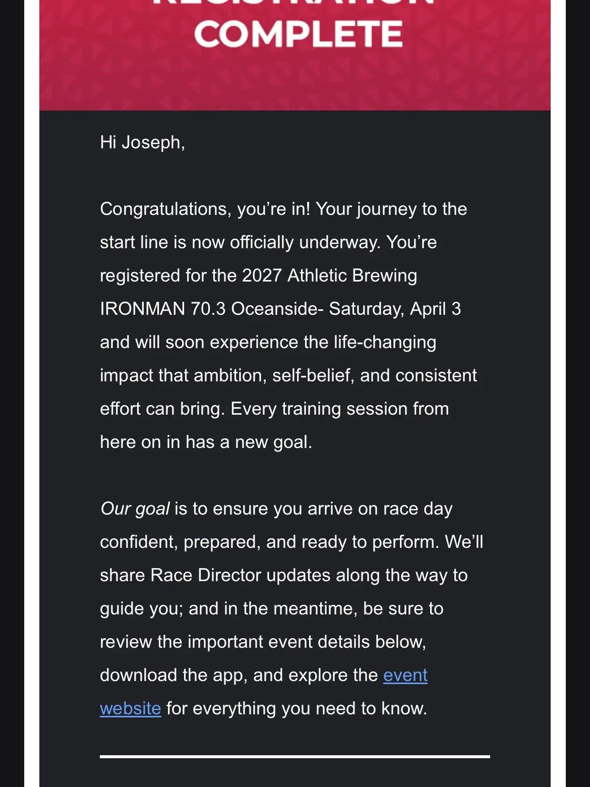Click 'here on in has a new goal.' line
The width and height of the screenshot is (590, 787).
click(x=206, y=442)
